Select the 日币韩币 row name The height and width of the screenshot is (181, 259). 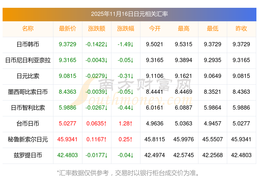tap(28, 44)
